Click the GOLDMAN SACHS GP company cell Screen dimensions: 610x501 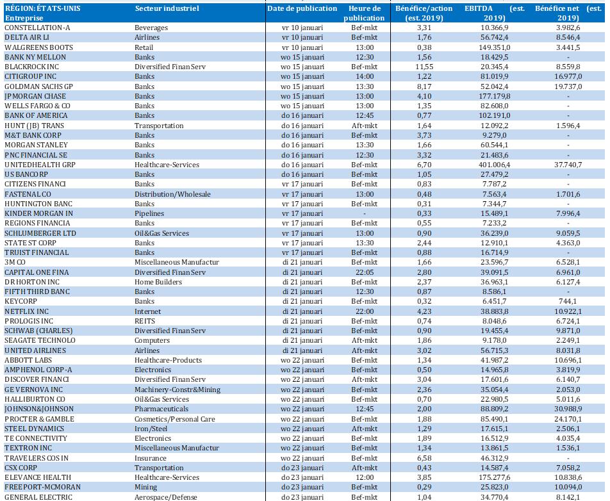(x=38, y=86)
